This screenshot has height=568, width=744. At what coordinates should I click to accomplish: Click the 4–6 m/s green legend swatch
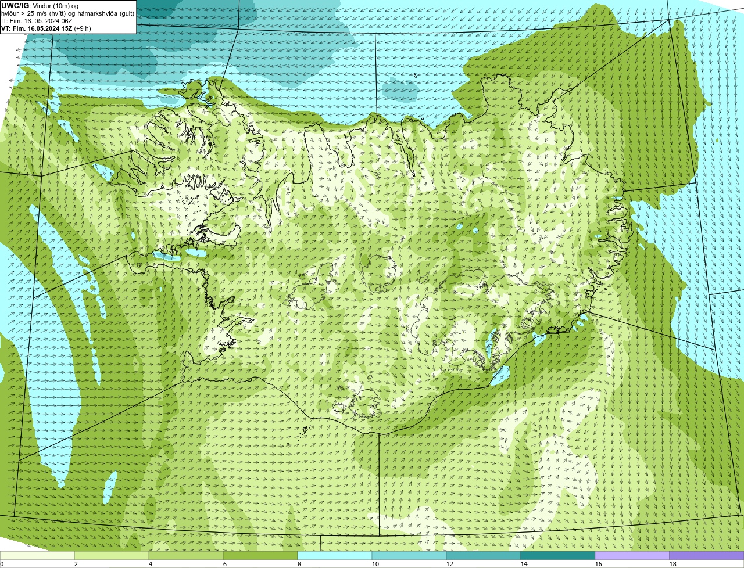click(186, 555)
